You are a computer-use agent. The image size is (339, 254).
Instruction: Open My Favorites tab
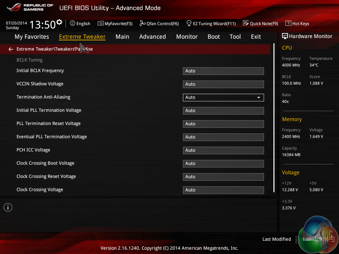click(32, 37)
